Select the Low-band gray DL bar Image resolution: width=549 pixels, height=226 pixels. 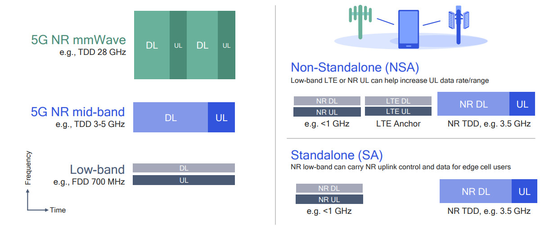(x=184, y=168)
